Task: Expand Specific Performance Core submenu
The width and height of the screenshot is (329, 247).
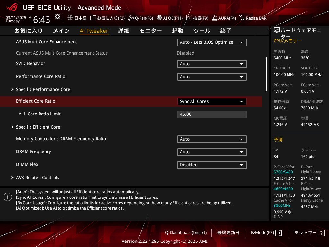Action: [x=43, y=89]
